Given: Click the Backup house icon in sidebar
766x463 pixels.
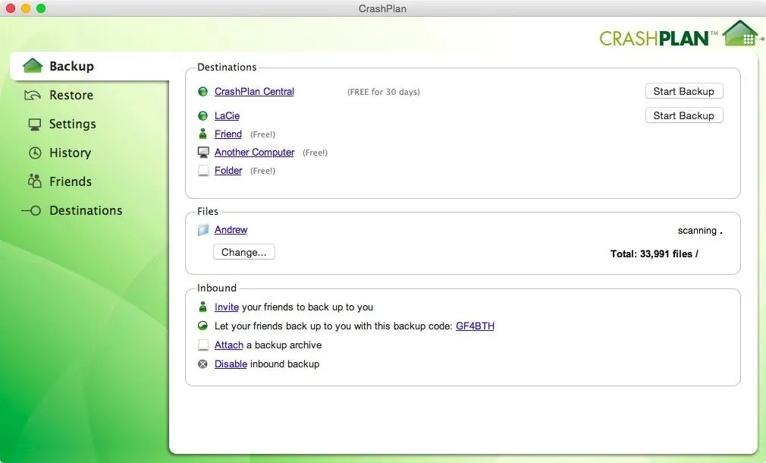Looking at the screenshot, I should click(x=33, y=65).
